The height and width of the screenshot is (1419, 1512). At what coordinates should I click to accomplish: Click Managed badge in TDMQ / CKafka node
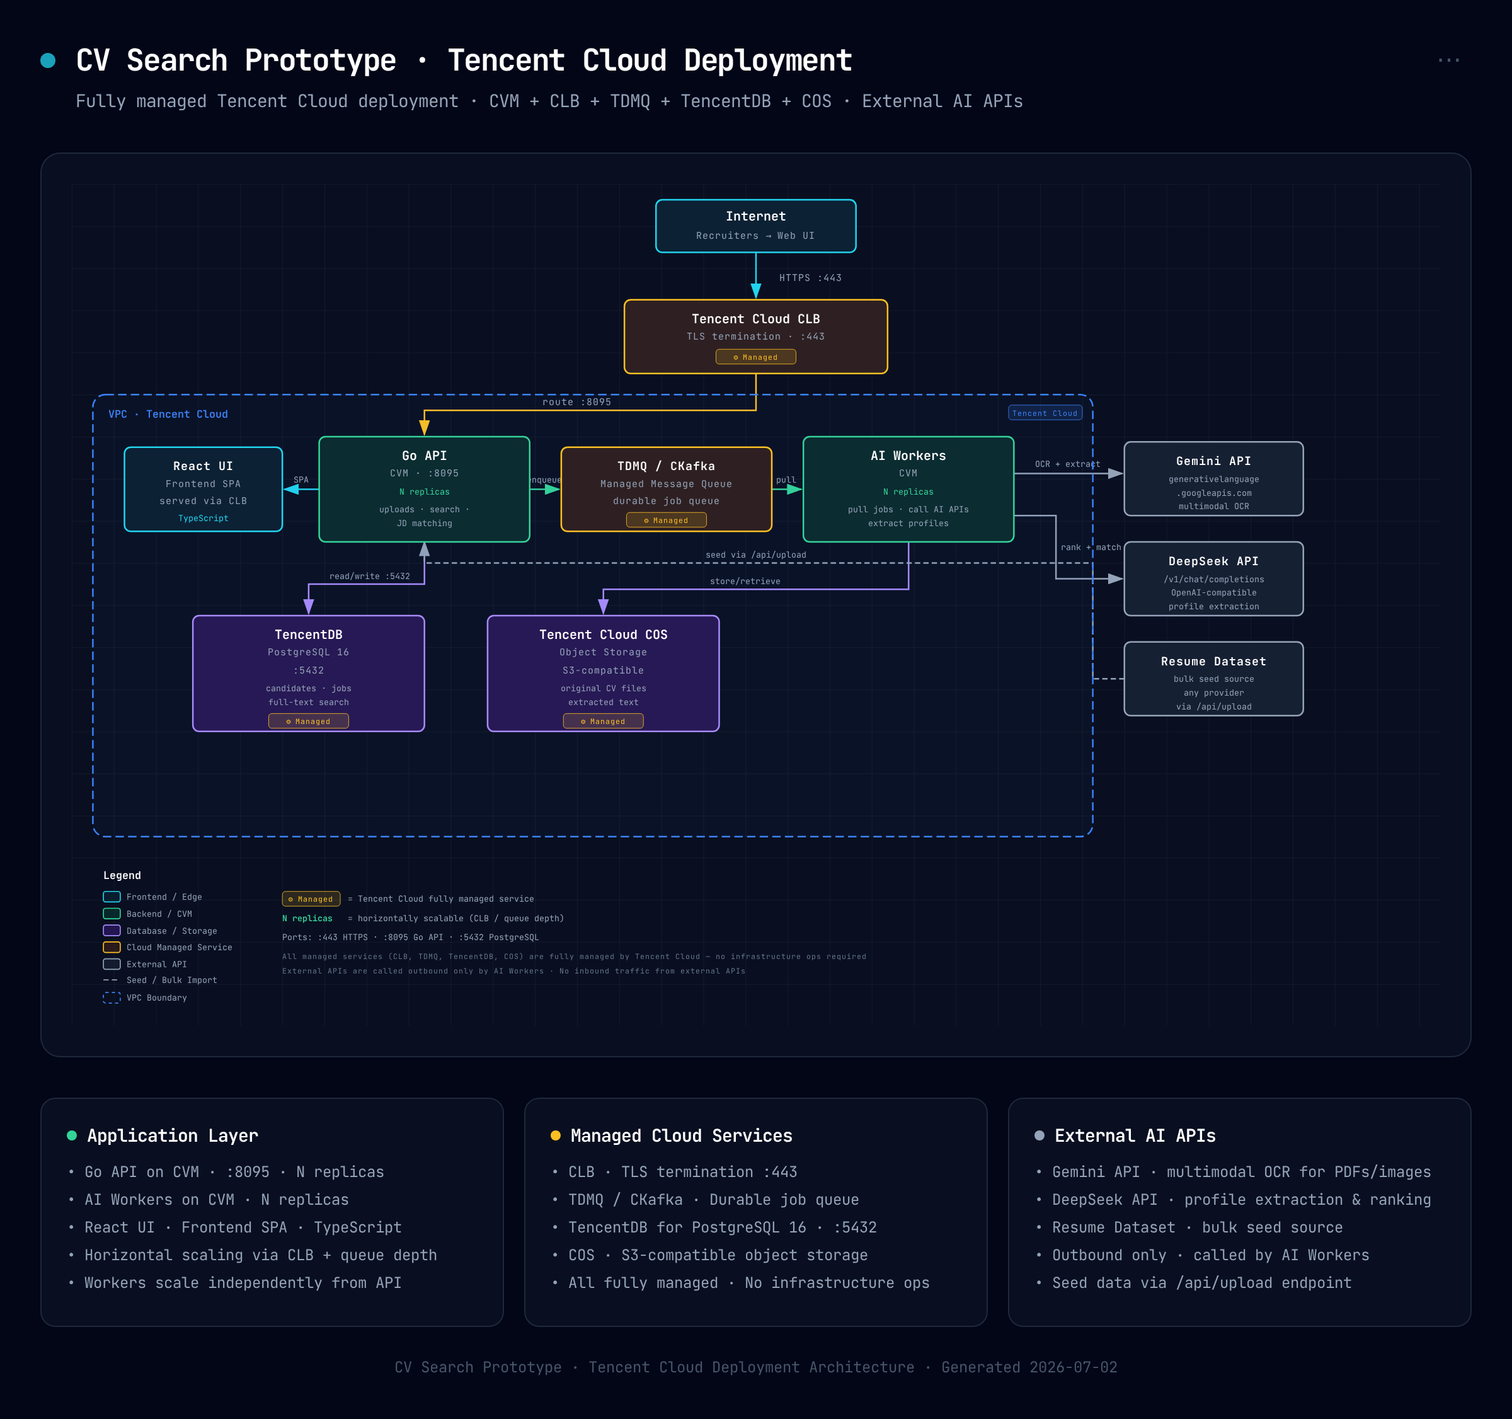[x=667, y=520]
